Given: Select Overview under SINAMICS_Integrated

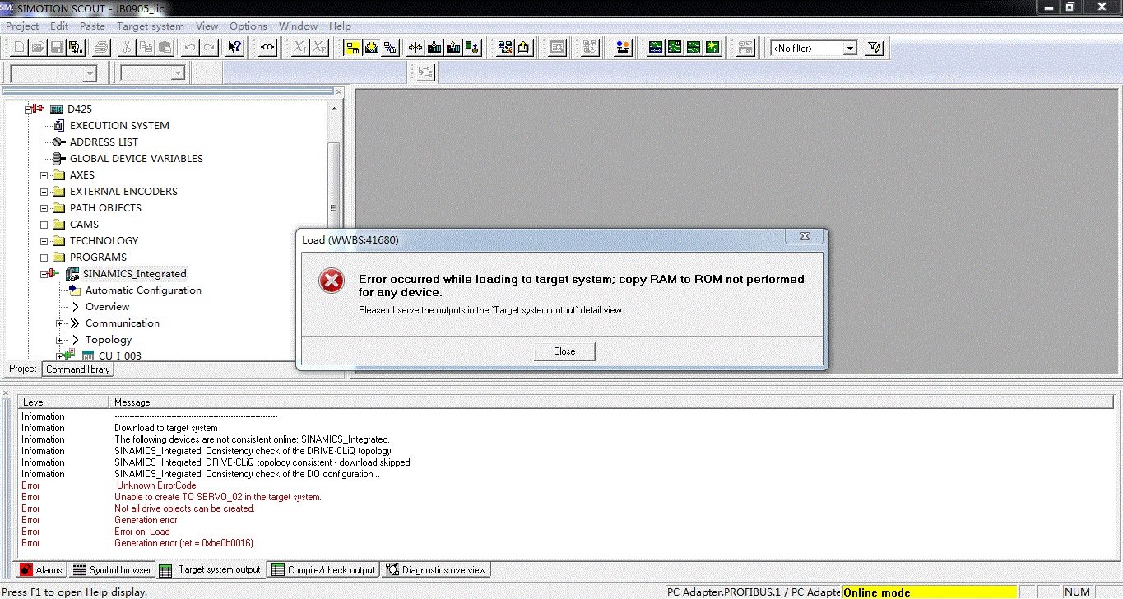Looking at the screenshot, I should 107,307.
